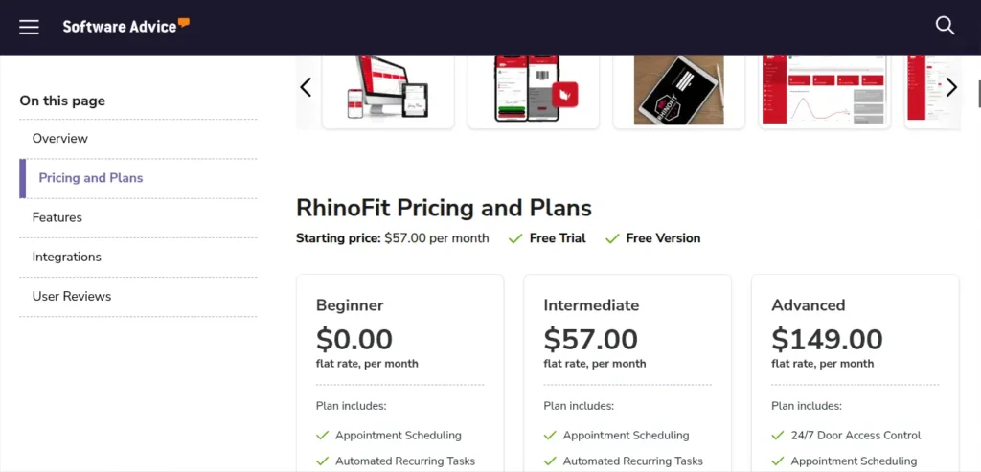Open the desktop and mobile devices screenshot
Viewport: 981px width, 472px height.
(x=388, y=90)
